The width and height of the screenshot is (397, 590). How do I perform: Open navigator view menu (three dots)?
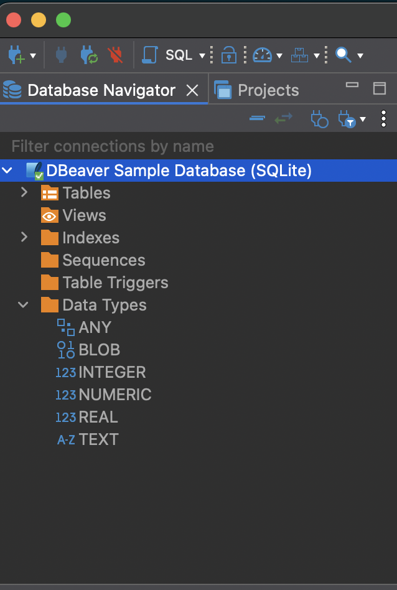pyautogui.click(x=383, y=118)
